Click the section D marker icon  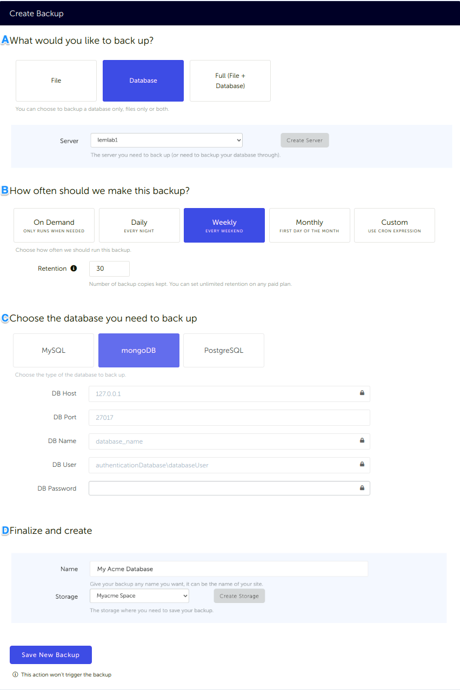point(5,530)
